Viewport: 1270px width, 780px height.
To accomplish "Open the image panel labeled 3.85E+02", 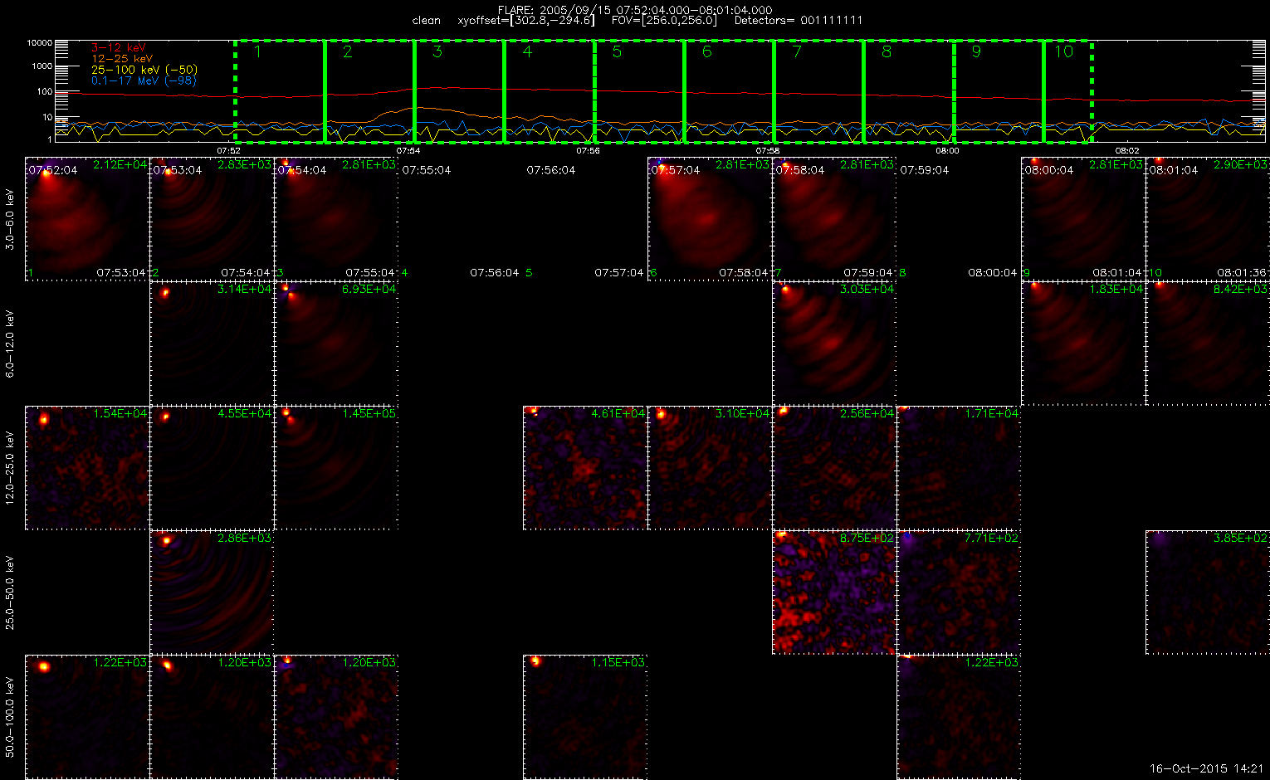I will click(1208, 592).
